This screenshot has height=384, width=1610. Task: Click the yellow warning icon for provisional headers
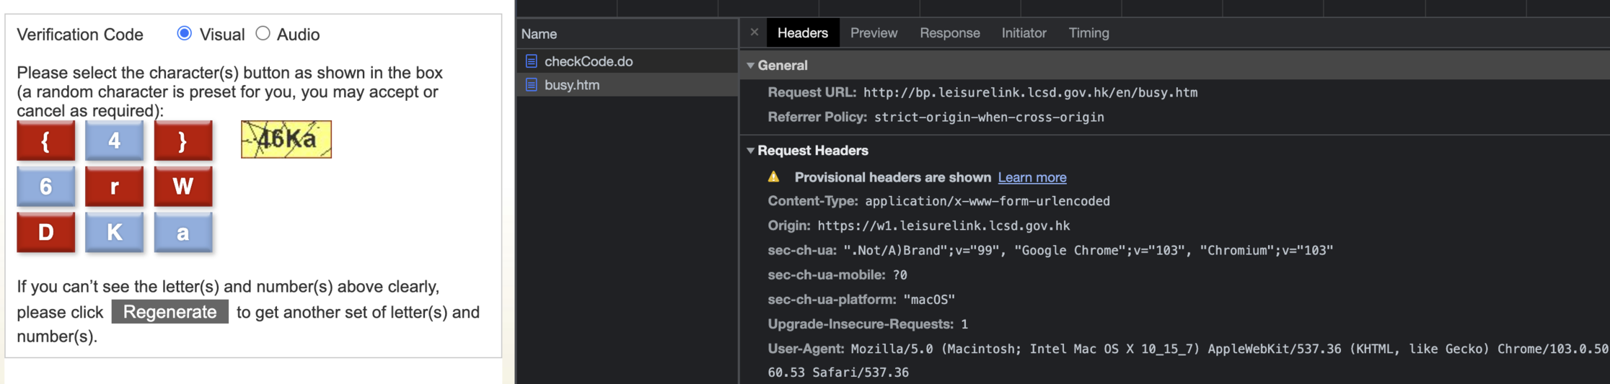tap(773, 177)
